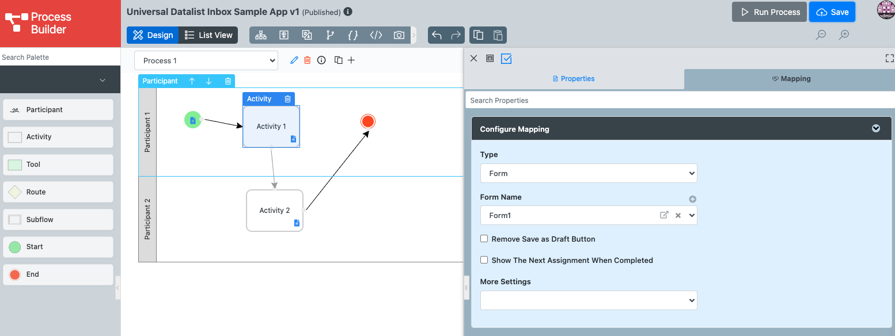Image resolution: width=895 pixels, height=336 pixels.
Task: Click the screenshot camera icon in toolbar
Action: pyautogui.click(x=399, y=35)
